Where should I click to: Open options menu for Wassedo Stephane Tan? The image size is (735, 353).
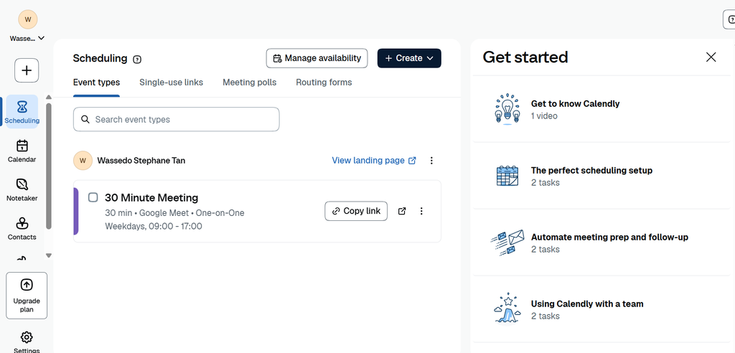point(431,160)
